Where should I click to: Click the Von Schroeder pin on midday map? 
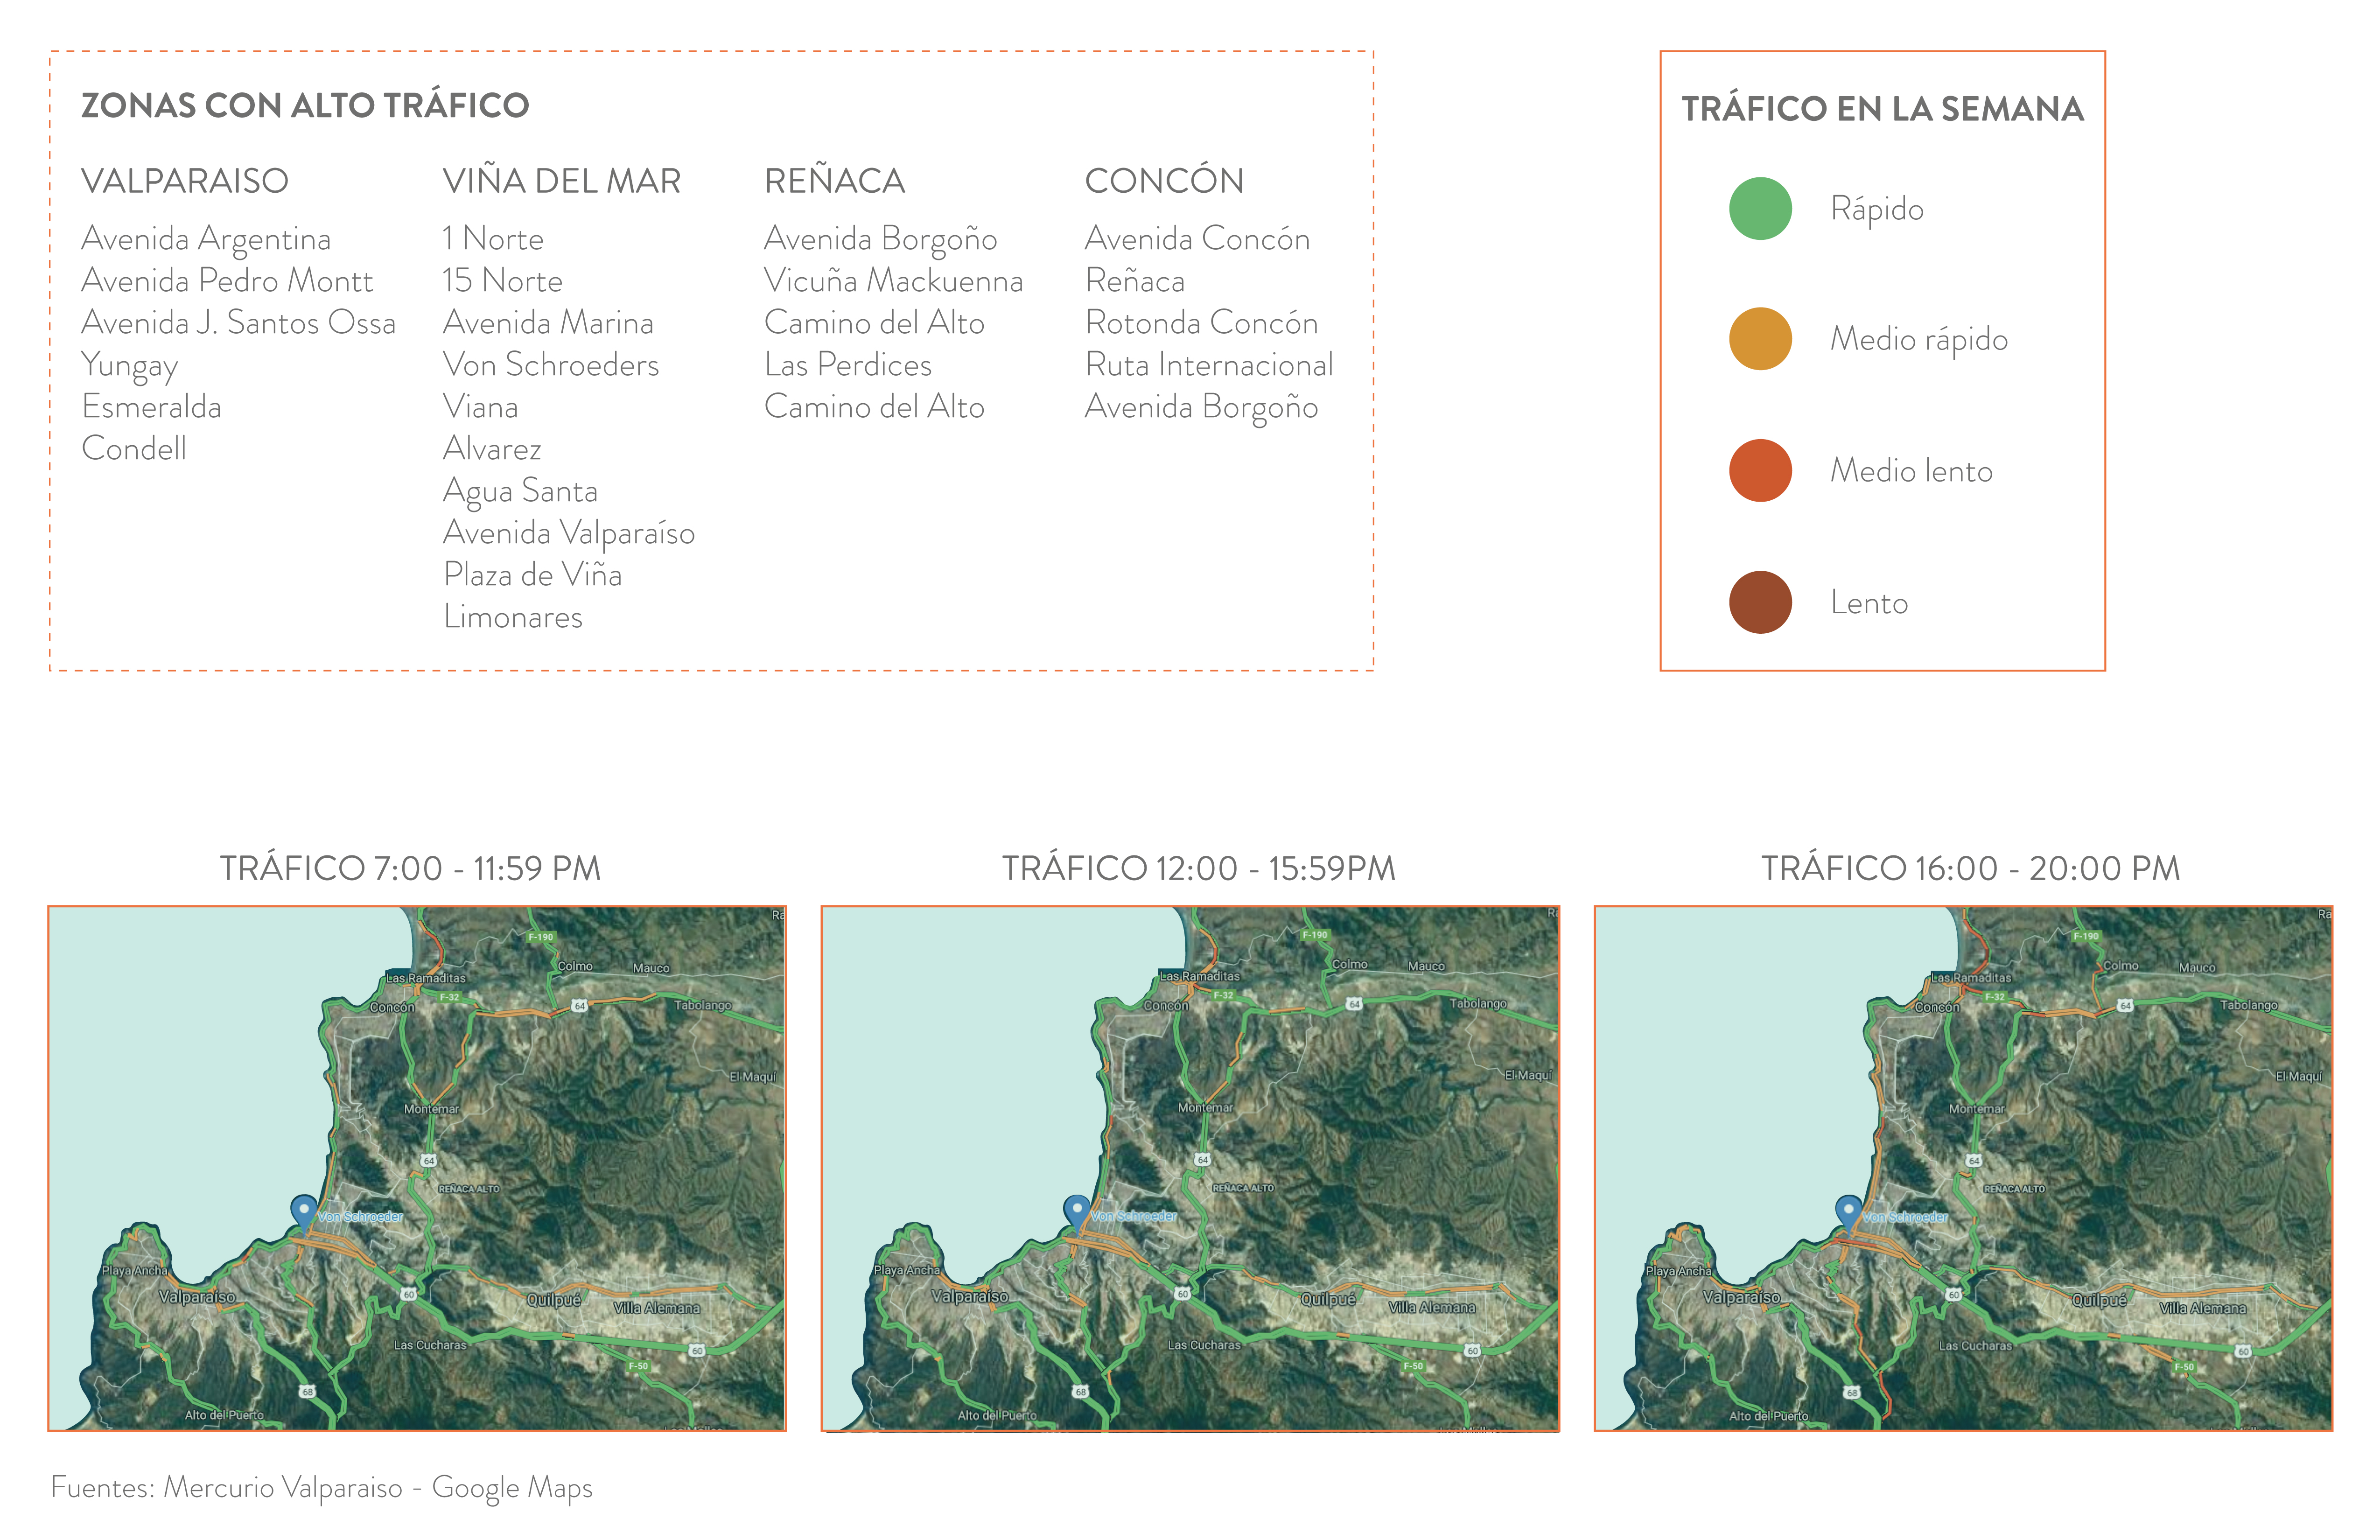(1076, 1211)
